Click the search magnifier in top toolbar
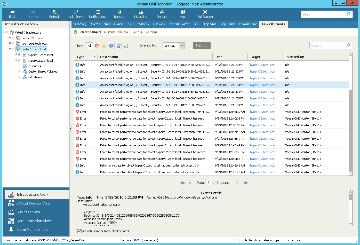360x245 pixels. [348, 14]
